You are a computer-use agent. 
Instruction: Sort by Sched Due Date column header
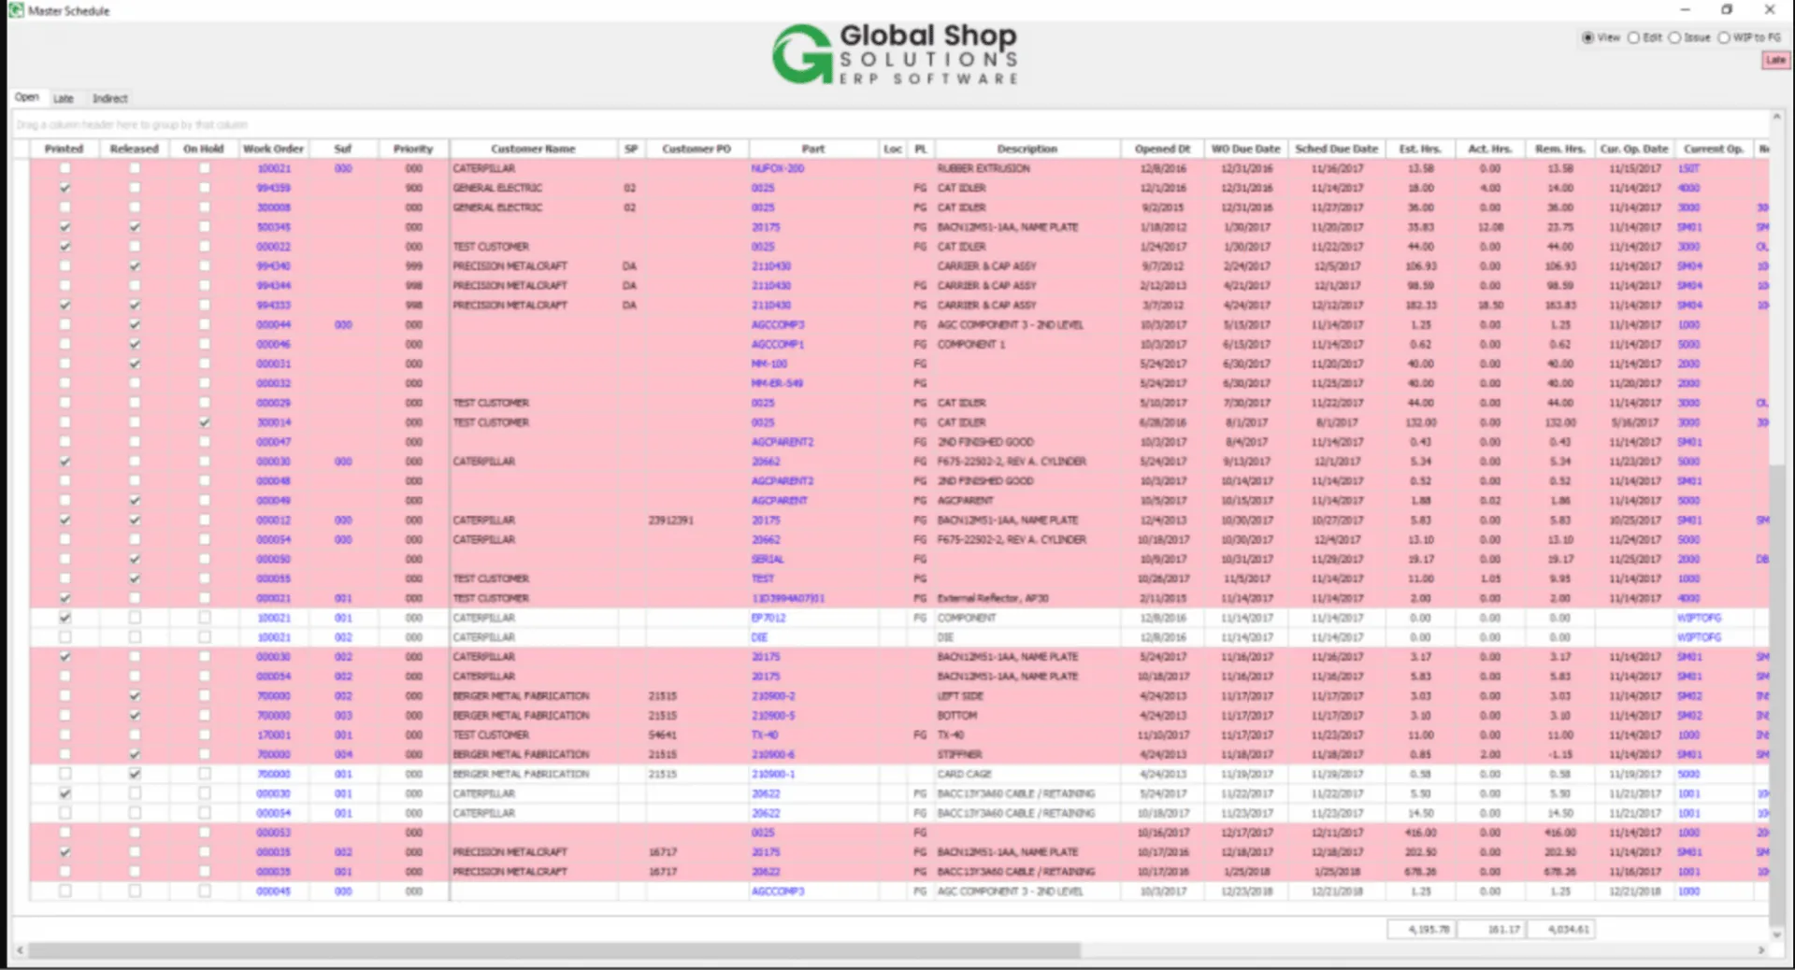[1336, 149]
